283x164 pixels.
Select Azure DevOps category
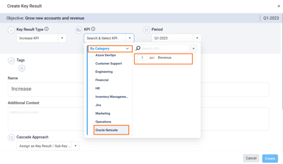[105, 55]
